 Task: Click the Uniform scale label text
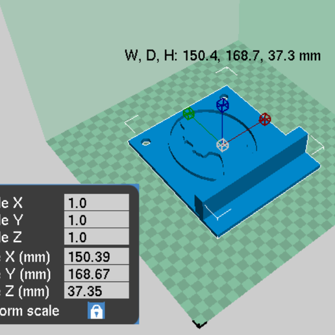pyautogui.click(x=30, y=311)
